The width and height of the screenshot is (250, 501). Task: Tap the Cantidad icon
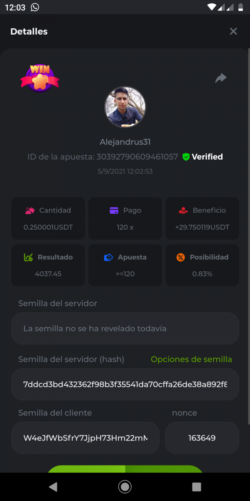coord(30,211)
